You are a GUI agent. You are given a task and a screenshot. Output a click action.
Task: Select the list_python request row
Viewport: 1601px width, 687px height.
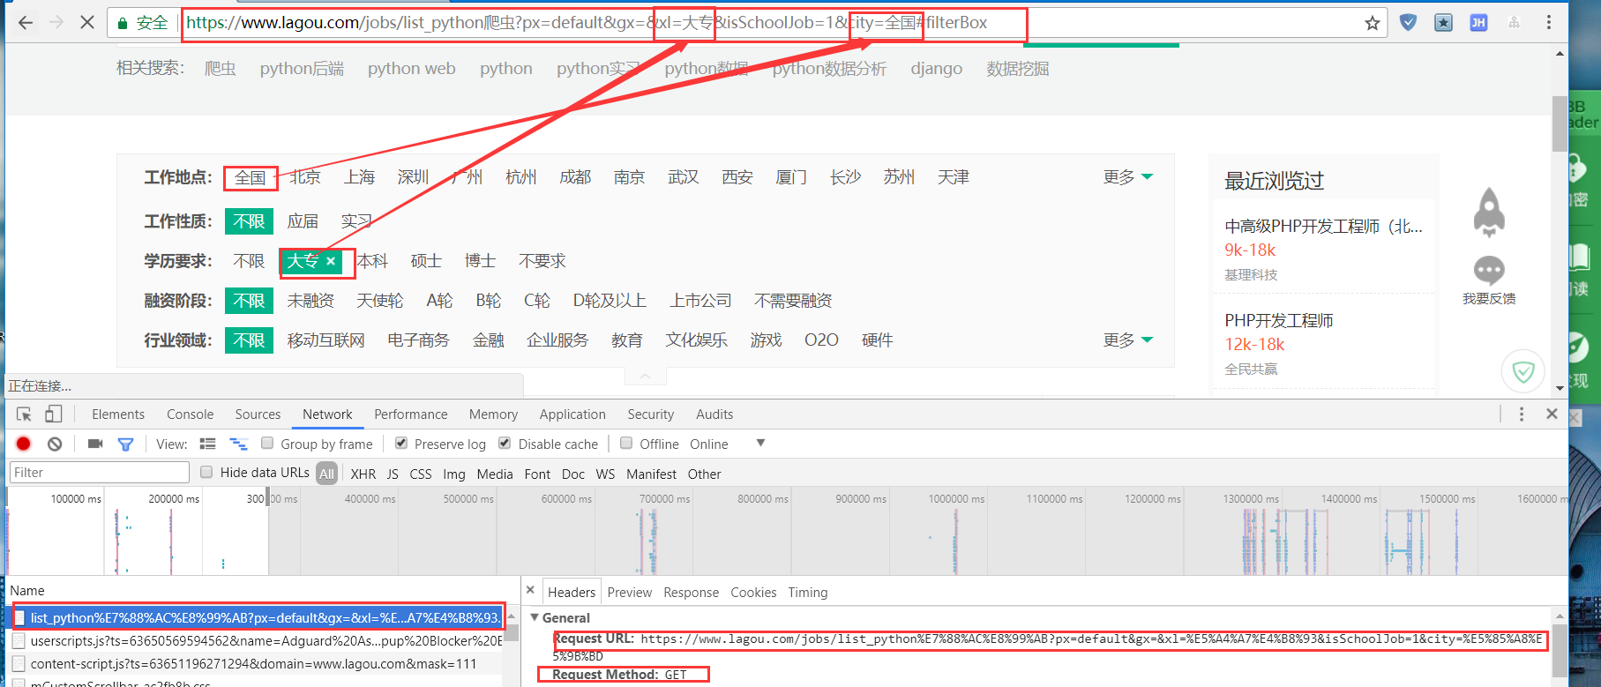coord(258,617)
